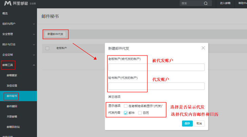Image resolution: width=247 pixels, height=137 pixels.
Task: Click the 其它选项 label
Action: click(x=115, y=97)
